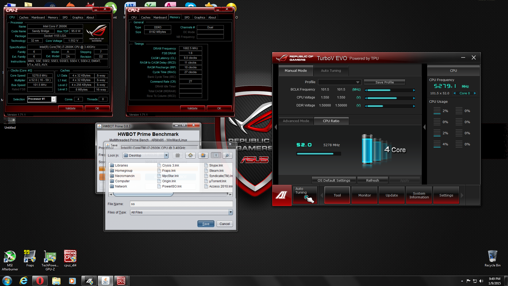508x286 pixels.
Task: Switch to Java HWBOT Prime taskbar icon
Action: pyautogui.click(x=105, y=281)
